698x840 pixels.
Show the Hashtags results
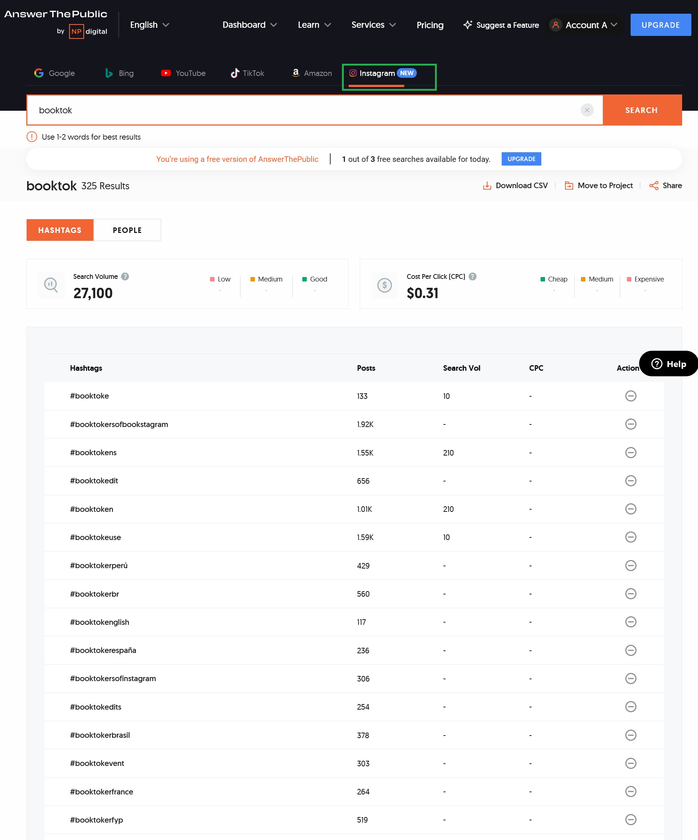coord(60,230)
